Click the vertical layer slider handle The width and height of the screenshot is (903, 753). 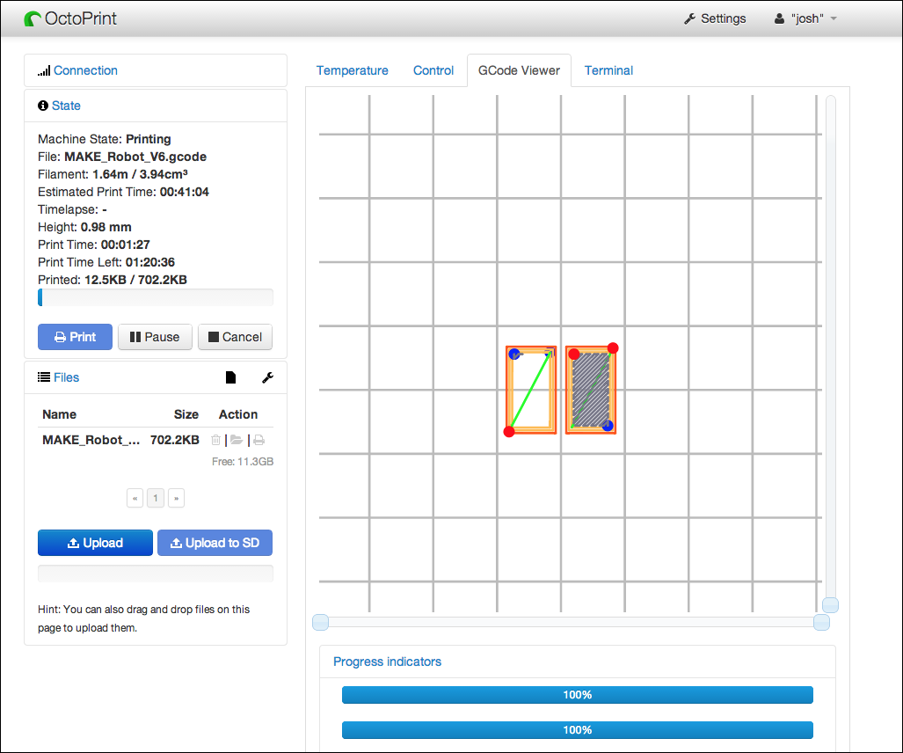point(830,604)
